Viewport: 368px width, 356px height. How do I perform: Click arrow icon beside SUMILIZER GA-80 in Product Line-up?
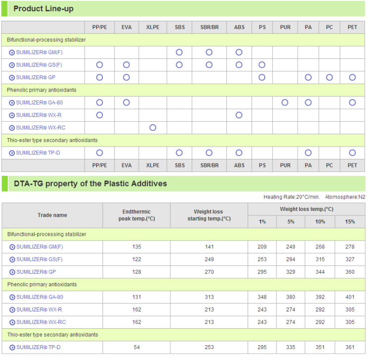[12, 102]
